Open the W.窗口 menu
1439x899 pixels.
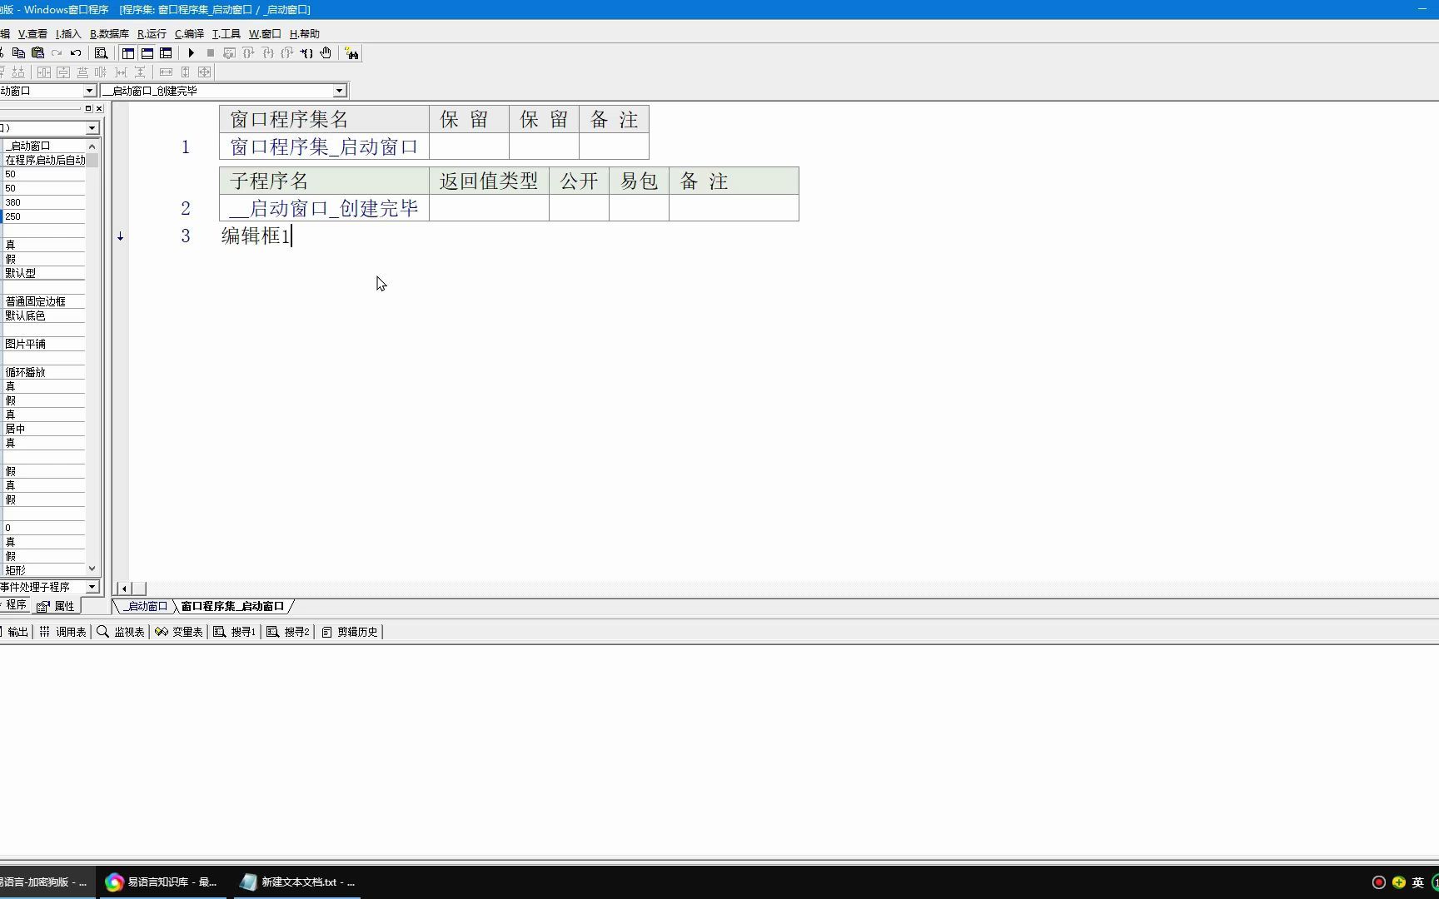[265, 34]
